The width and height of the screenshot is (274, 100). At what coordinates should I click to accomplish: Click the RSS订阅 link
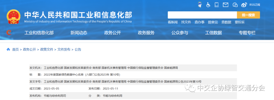255,5
